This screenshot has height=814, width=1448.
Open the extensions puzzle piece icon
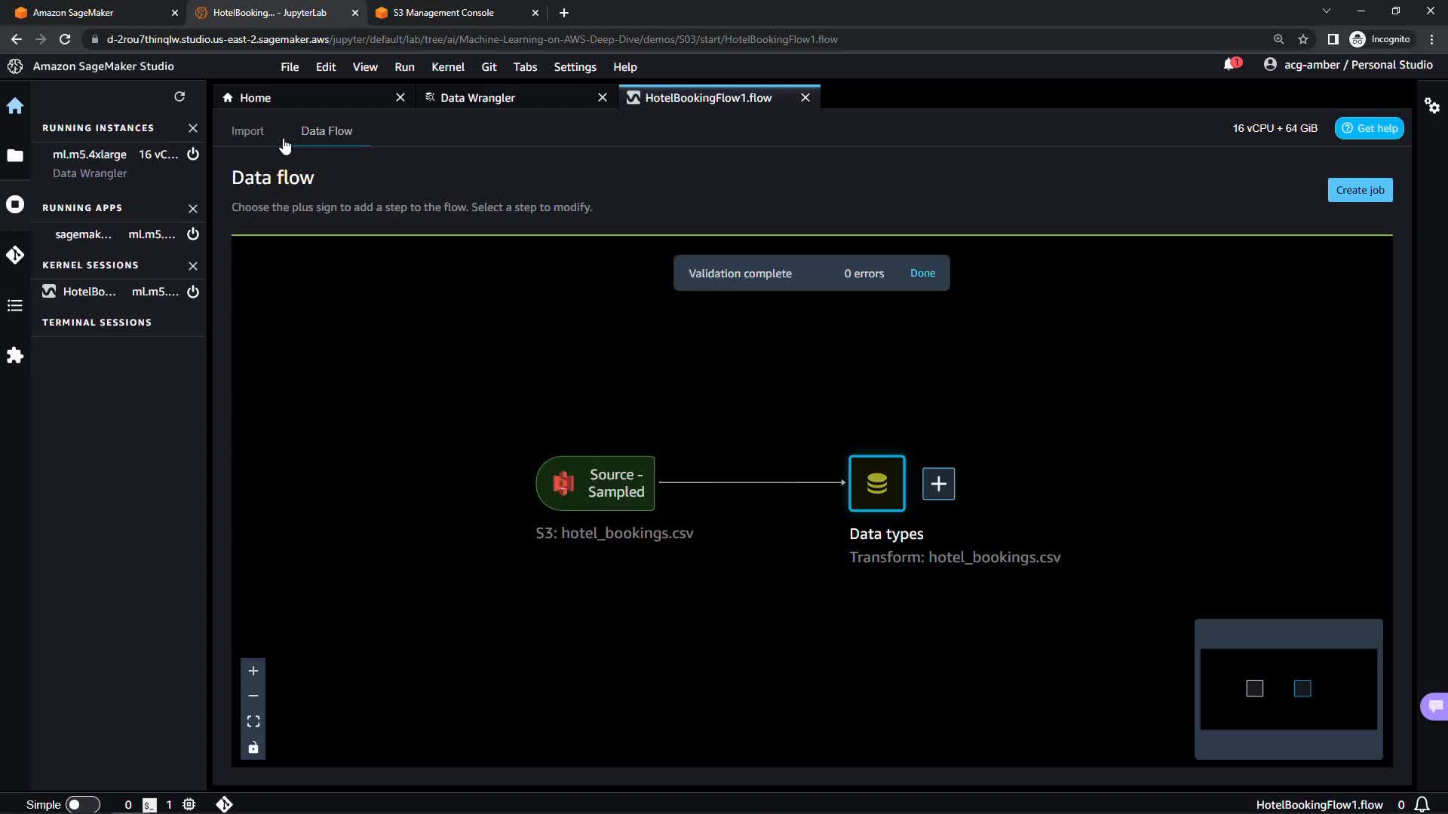[15, 356]
